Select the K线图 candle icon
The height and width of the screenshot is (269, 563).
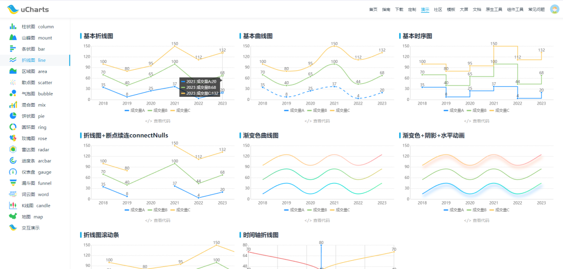point(13,206)
